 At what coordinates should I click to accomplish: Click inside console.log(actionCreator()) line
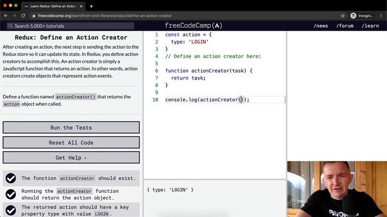point(207,99)
